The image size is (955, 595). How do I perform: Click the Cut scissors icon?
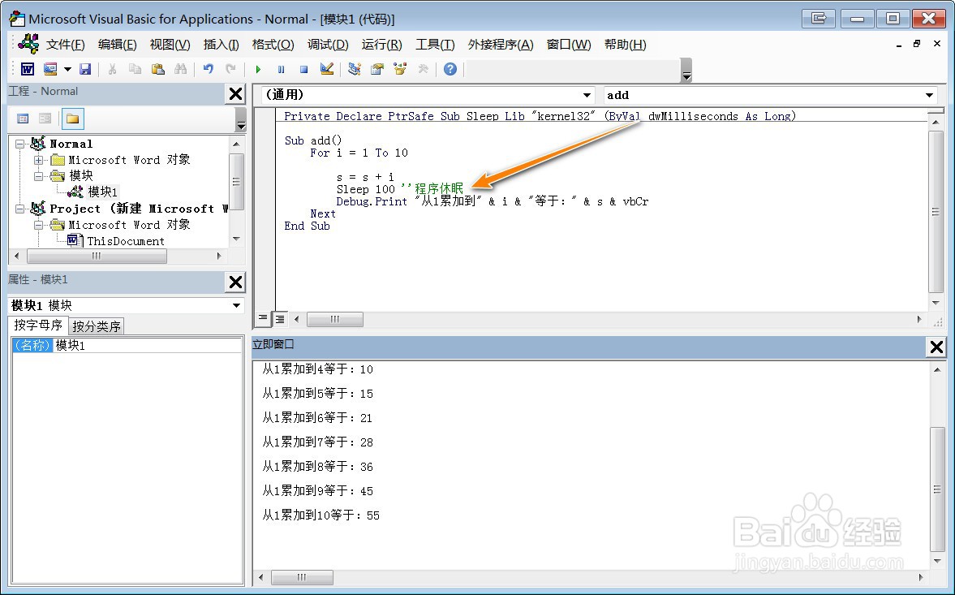pos(112,69)
